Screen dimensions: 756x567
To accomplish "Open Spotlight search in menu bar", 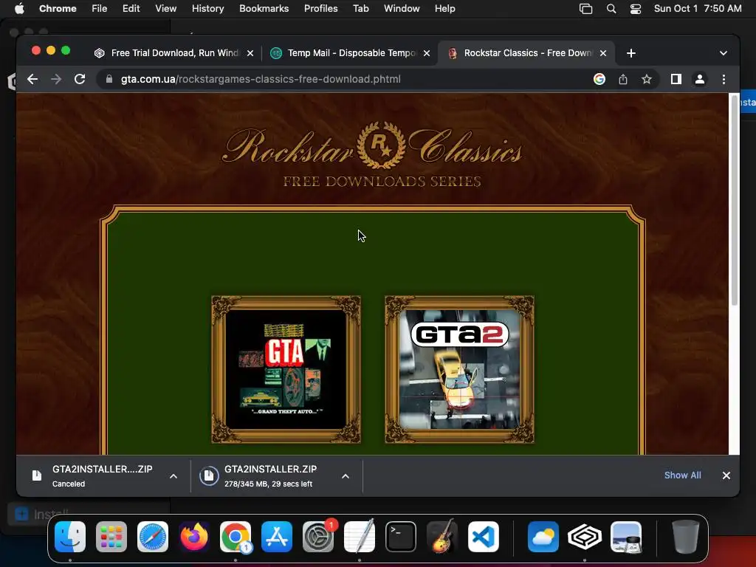I will [x=611, y=9].
